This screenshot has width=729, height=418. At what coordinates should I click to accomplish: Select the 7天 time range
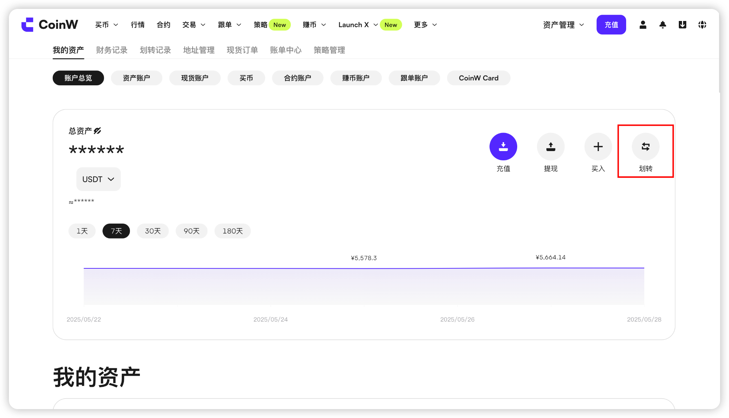point(116,231)
